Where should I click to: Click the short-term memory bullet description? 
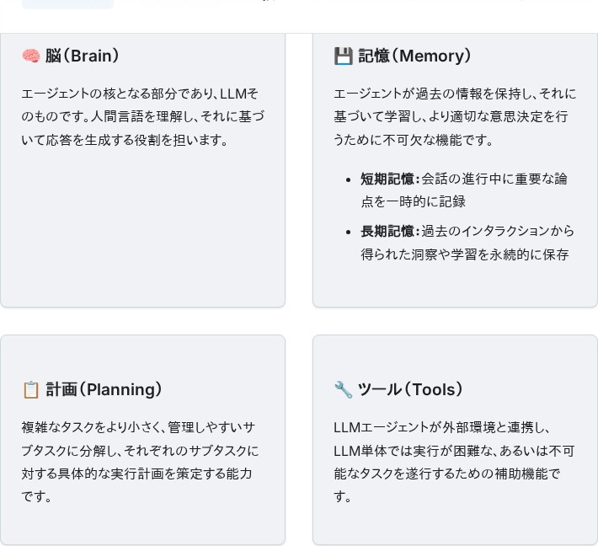(464, 190)
